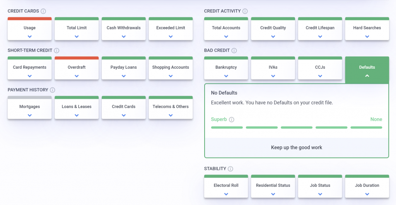
Task: Click the Keep up the good work banner
Action: (296, 147)
